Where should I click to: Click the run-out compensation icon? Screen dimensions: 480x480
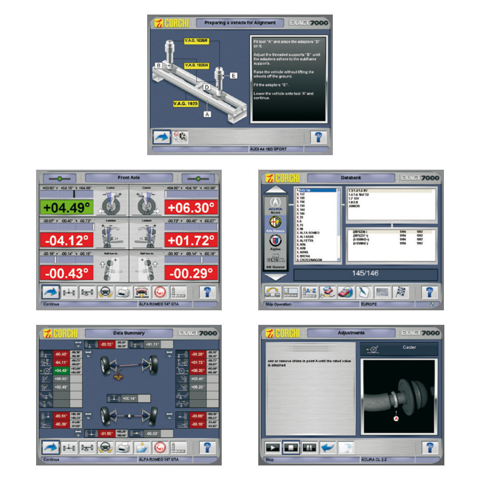click(x=159, y=292)
